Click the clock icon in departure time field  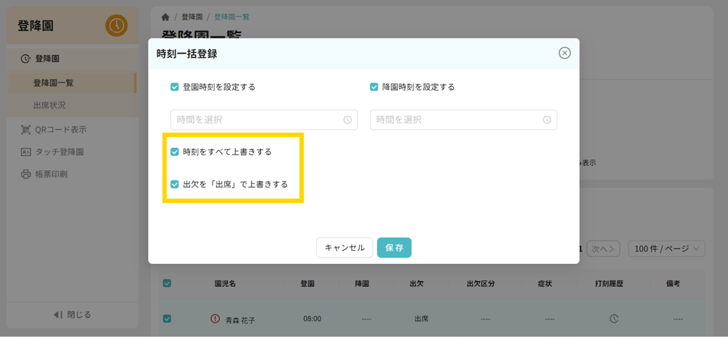[547, 120]
